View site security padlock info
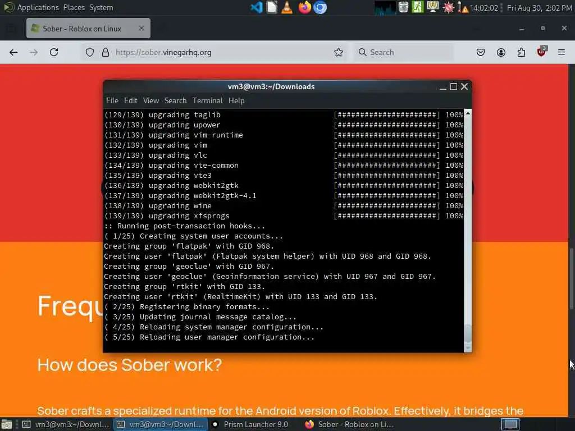This screenshot has height=431, width=575. [106, 52]
